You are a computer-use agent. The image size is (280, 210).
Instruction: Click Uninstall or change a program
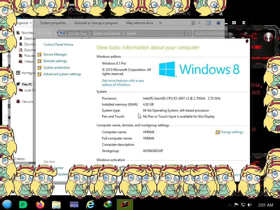(96, 23)
